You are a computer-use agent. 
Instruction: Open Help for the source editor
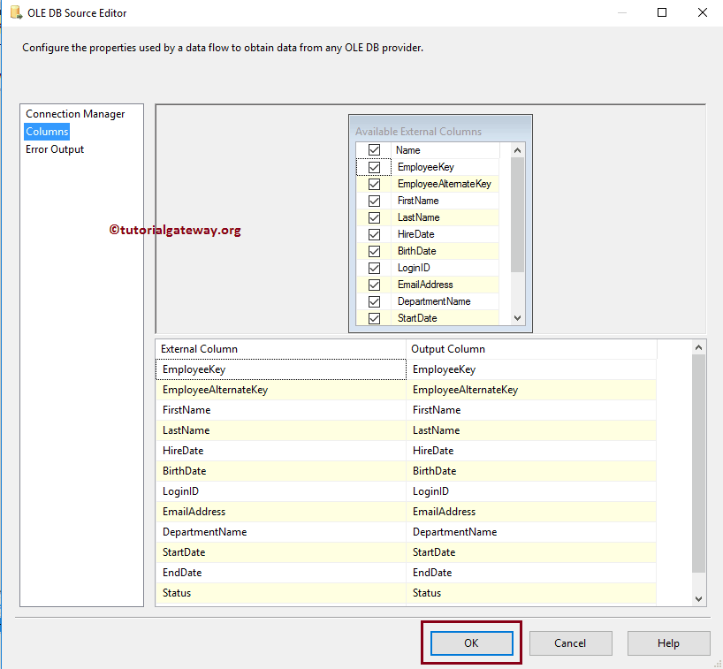click(668, 642)
